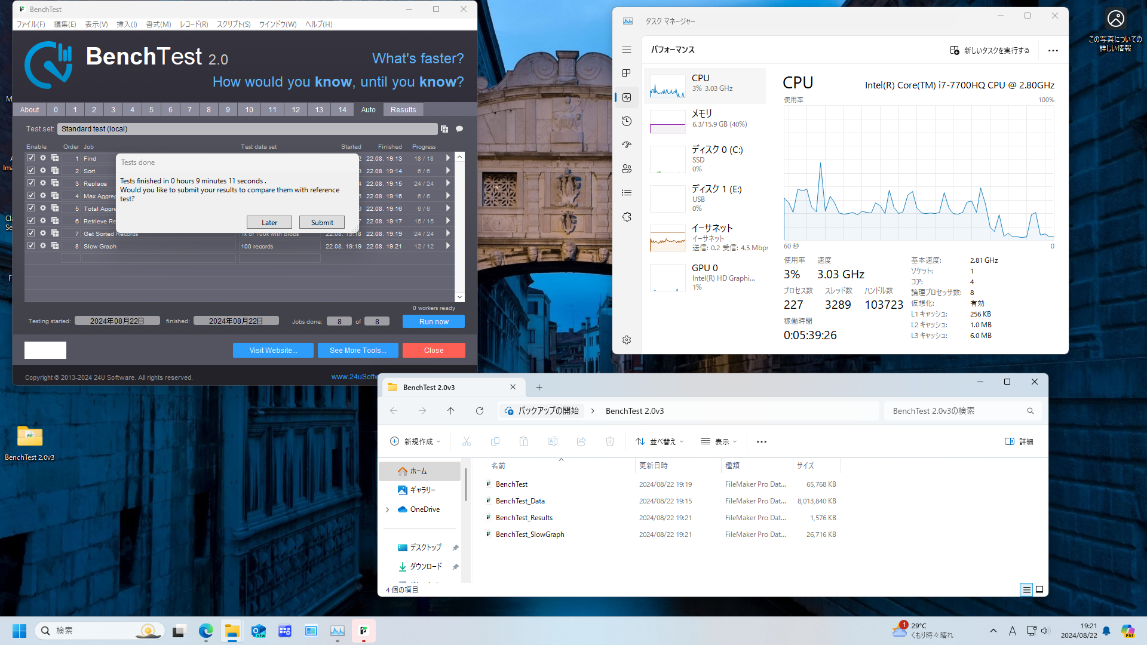Uncheck Enable box for Find job

(31, 158)
